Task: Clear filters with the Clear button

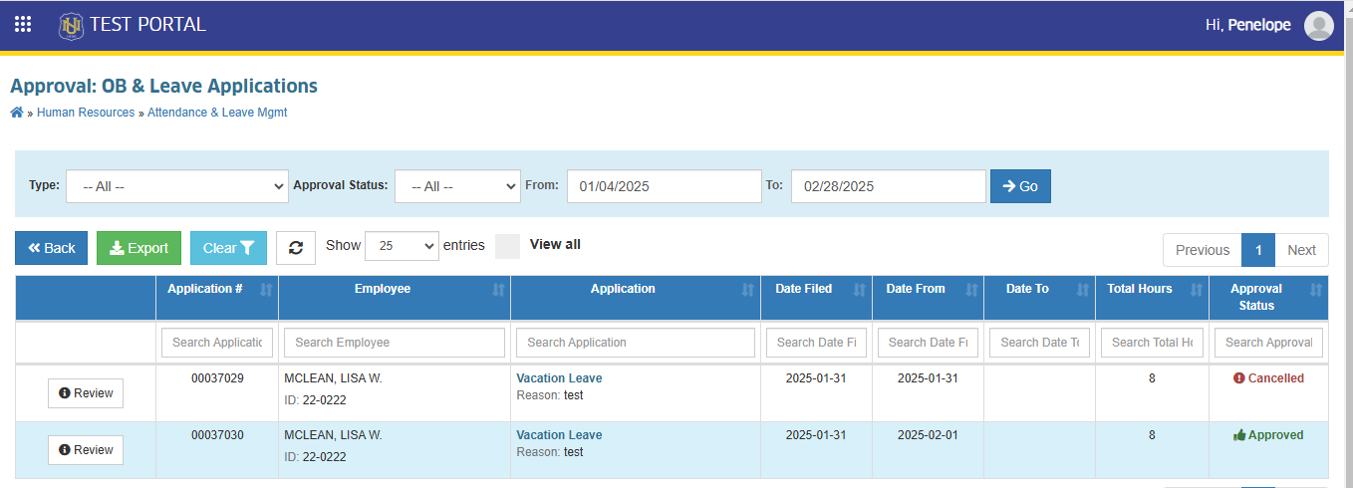Action: point(228,248)
